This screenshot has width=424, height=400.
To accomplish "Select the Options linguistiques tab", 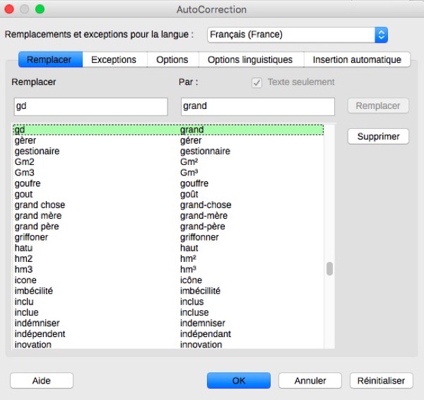I will [x=251, y=59].
